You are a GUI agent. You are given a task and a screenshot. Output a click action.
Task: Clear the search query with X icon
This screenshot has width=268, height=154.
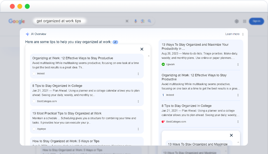point(127,21)
